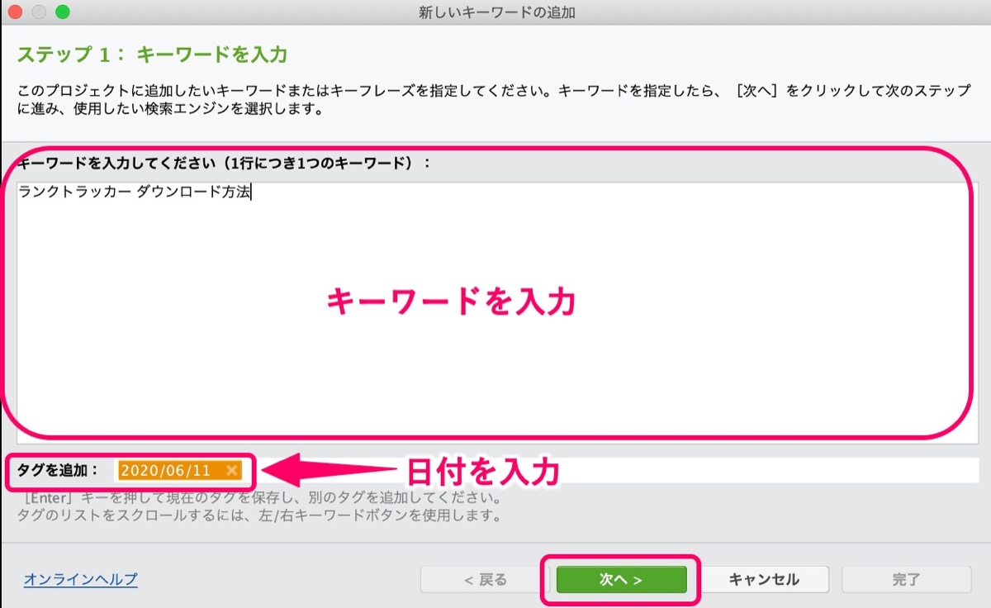Viewport: 991px width, 608px height.
Task: Click the 次へ > button
Action: (621, 580)
